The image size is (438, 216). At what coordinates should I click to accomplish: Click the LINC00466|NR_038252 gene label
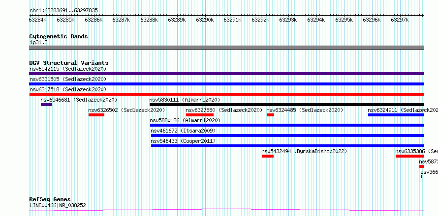coord(58,206)
